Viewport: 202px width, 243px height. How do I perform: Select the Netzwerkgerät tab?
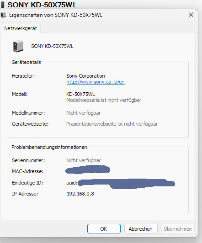click(21, 28)
